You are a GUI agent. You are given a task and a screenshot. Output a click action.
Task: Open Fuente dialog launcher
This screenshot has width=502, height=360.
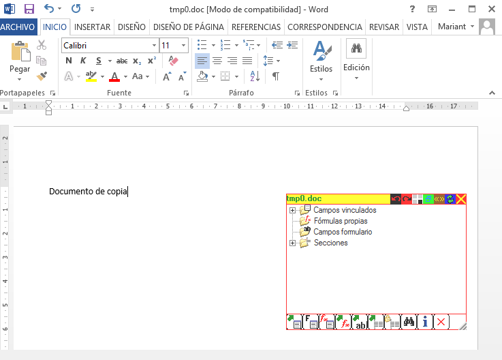(186, 93)
